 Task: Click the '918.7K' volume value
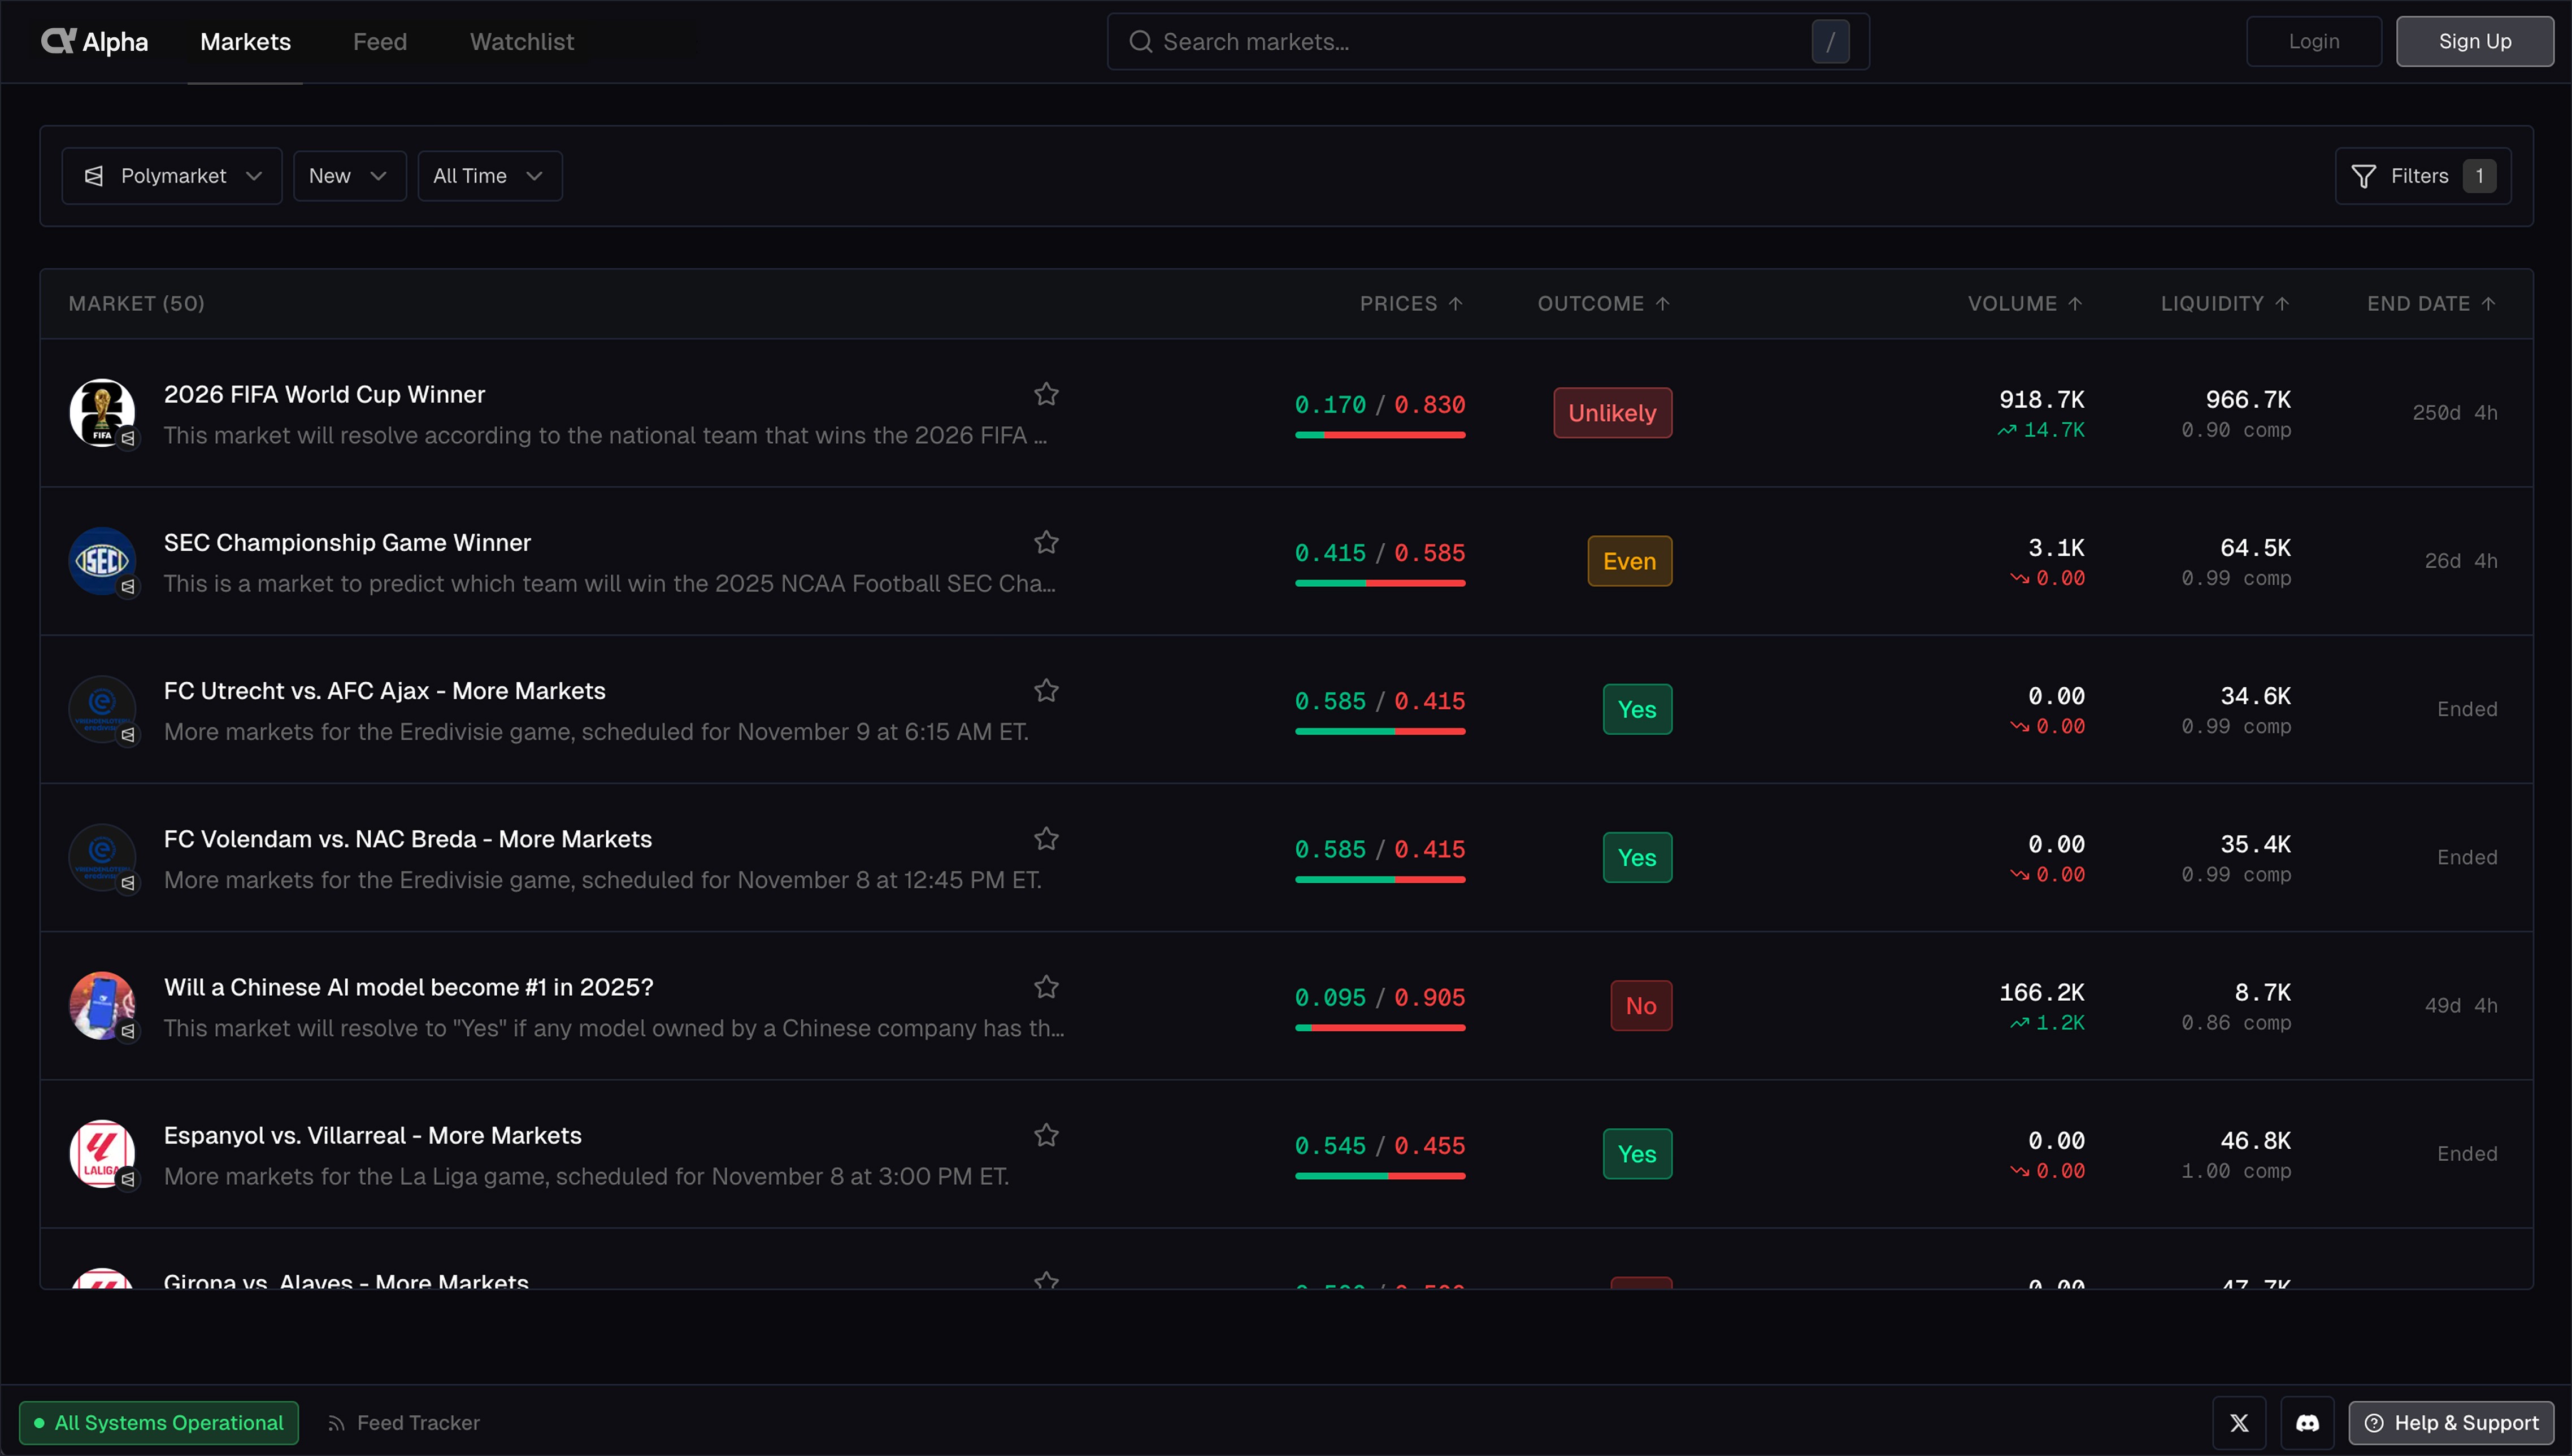coord(2041,399)
